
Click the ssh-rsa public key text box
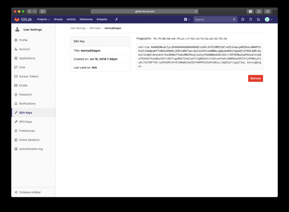click(x=200, y=57)
